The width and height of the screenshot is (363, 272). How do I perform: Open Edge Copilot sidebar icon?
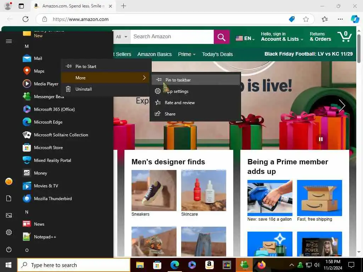pos(355,19)
